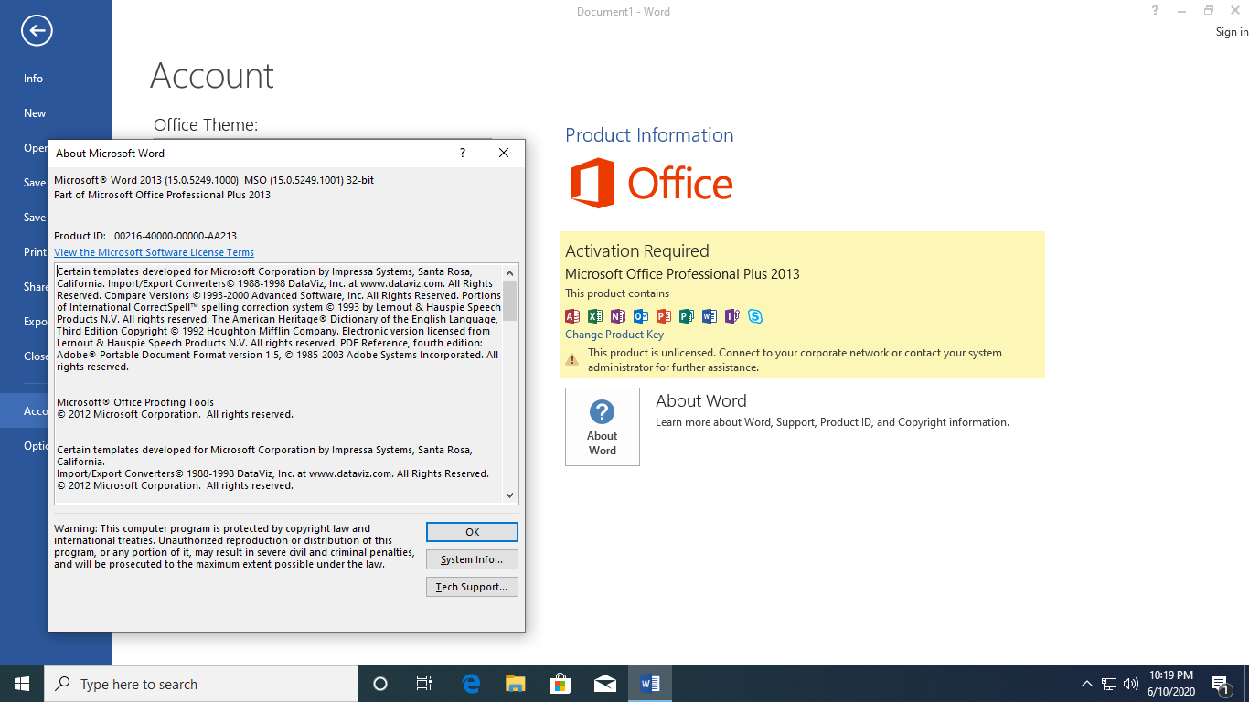Open Mail app from taskbar
This screenshot has height=702, width=1249.
(604, 684)
